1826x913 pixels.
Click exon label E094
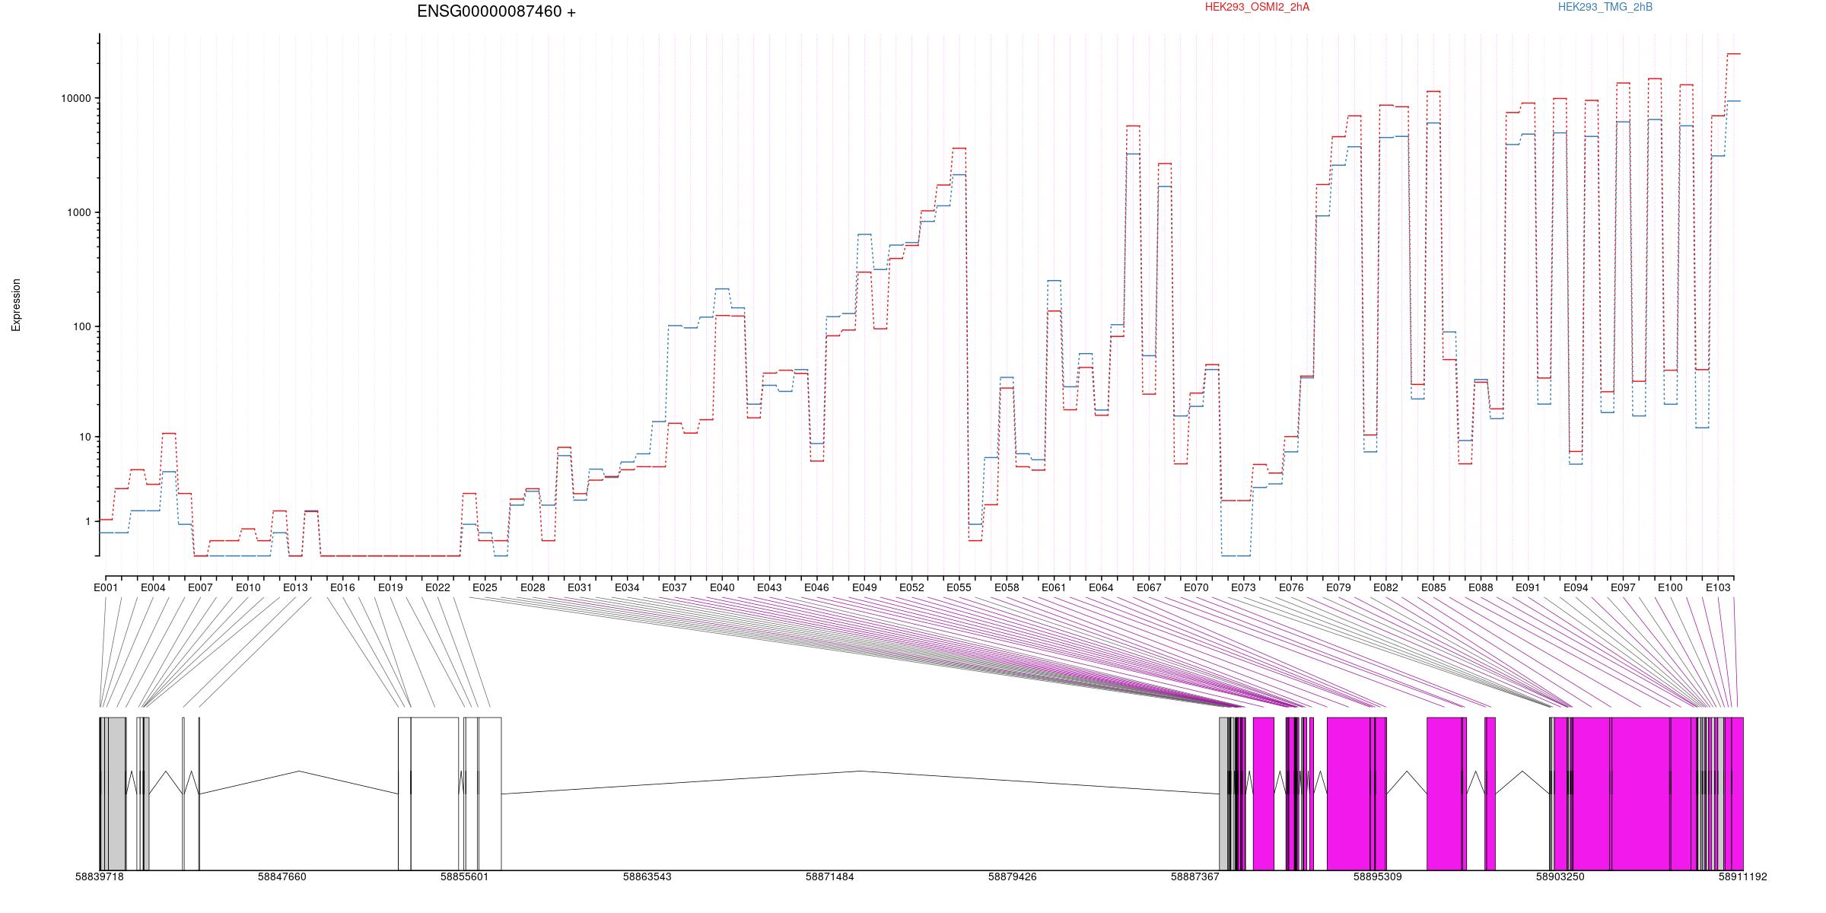pos(1576,588)
